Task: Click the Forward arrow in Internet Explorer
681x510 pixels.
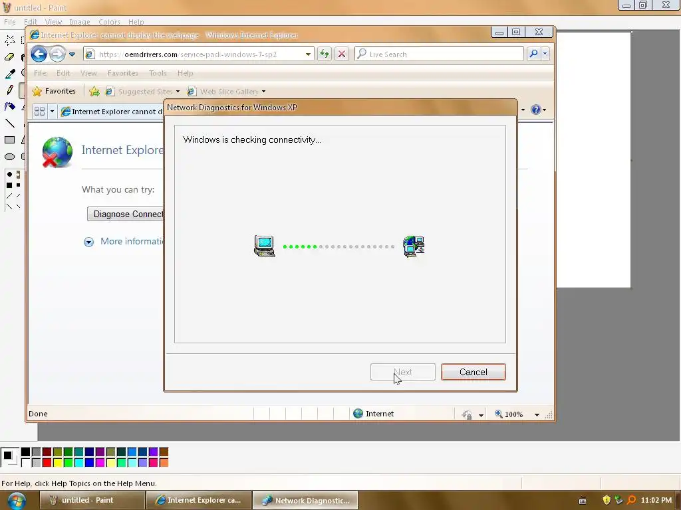Action: point(57,54)
